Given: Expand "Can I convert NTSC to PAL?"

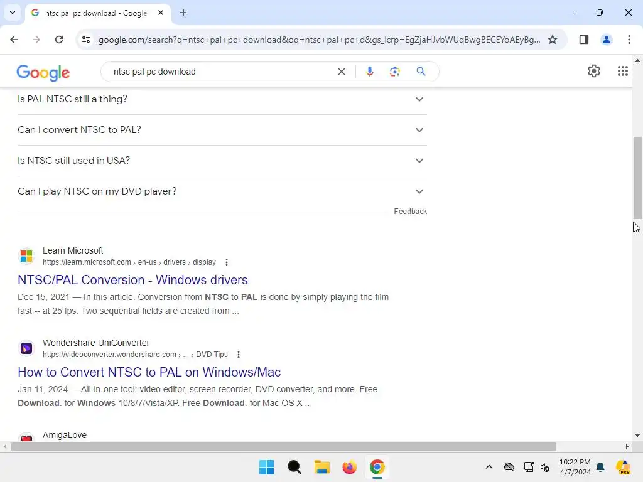Looking at the screenshot, I should click(x=222, y=130).
